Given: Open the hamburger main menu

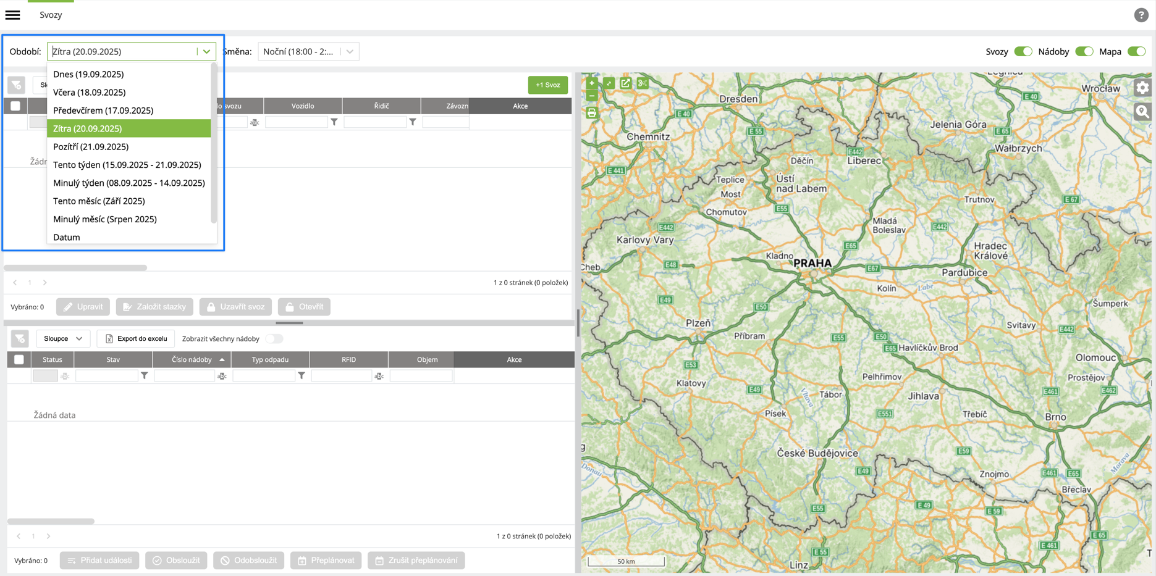Looking at the screenshot, I should click(12, 15).
